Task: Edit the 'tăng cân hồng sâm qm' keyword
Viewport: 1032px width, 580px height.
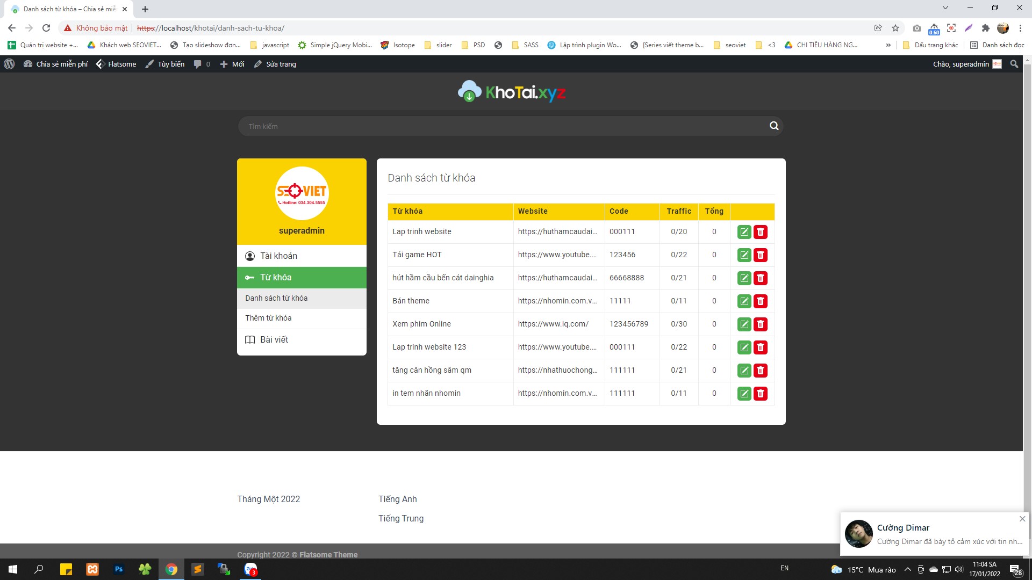Action: (744, 371)
